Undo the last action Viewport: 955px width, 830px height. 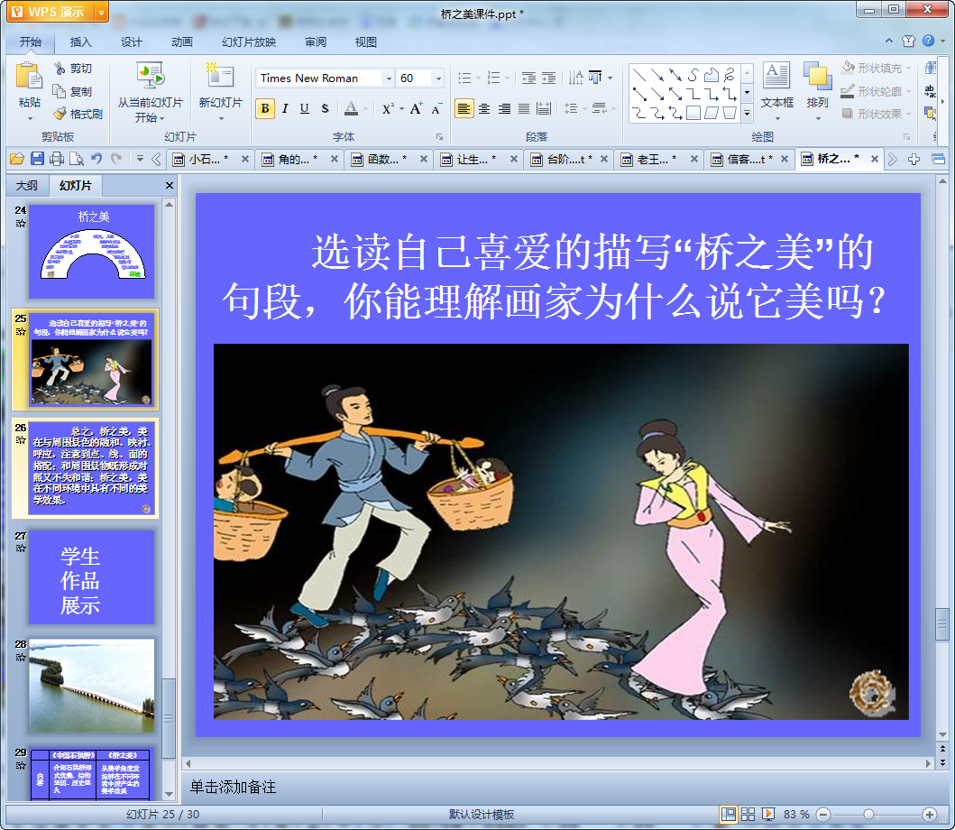(96, 159)
